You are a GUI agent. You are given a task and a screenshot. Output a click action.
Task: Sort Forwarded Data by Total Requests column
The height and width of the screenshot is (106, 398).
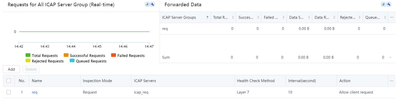pos(233,17)
